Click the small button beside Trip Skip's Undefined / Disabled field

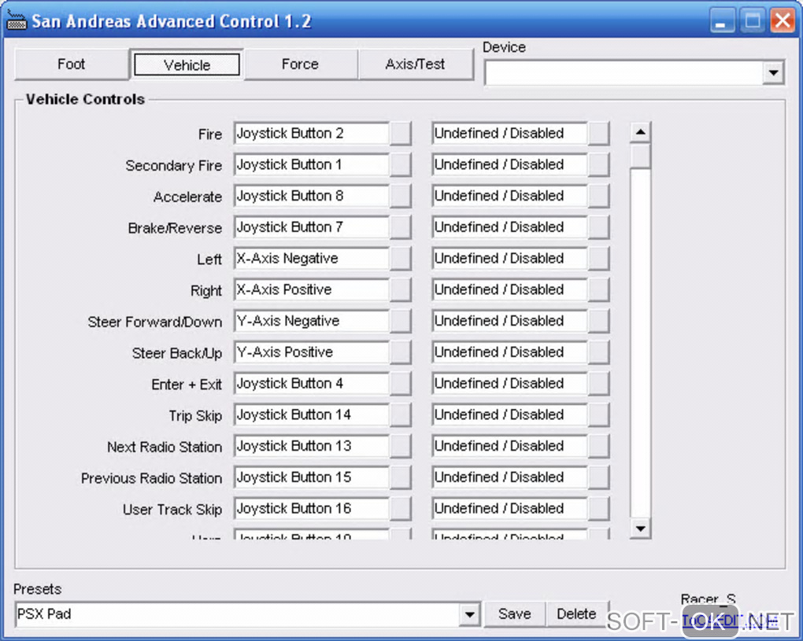pyautogui.click(x=598, y=415)
